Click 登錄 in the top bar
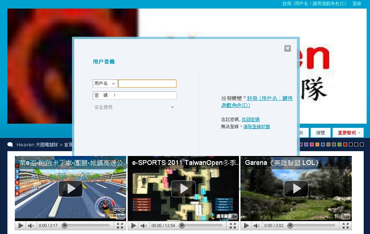The image size is (370, 234). point(357,4)
